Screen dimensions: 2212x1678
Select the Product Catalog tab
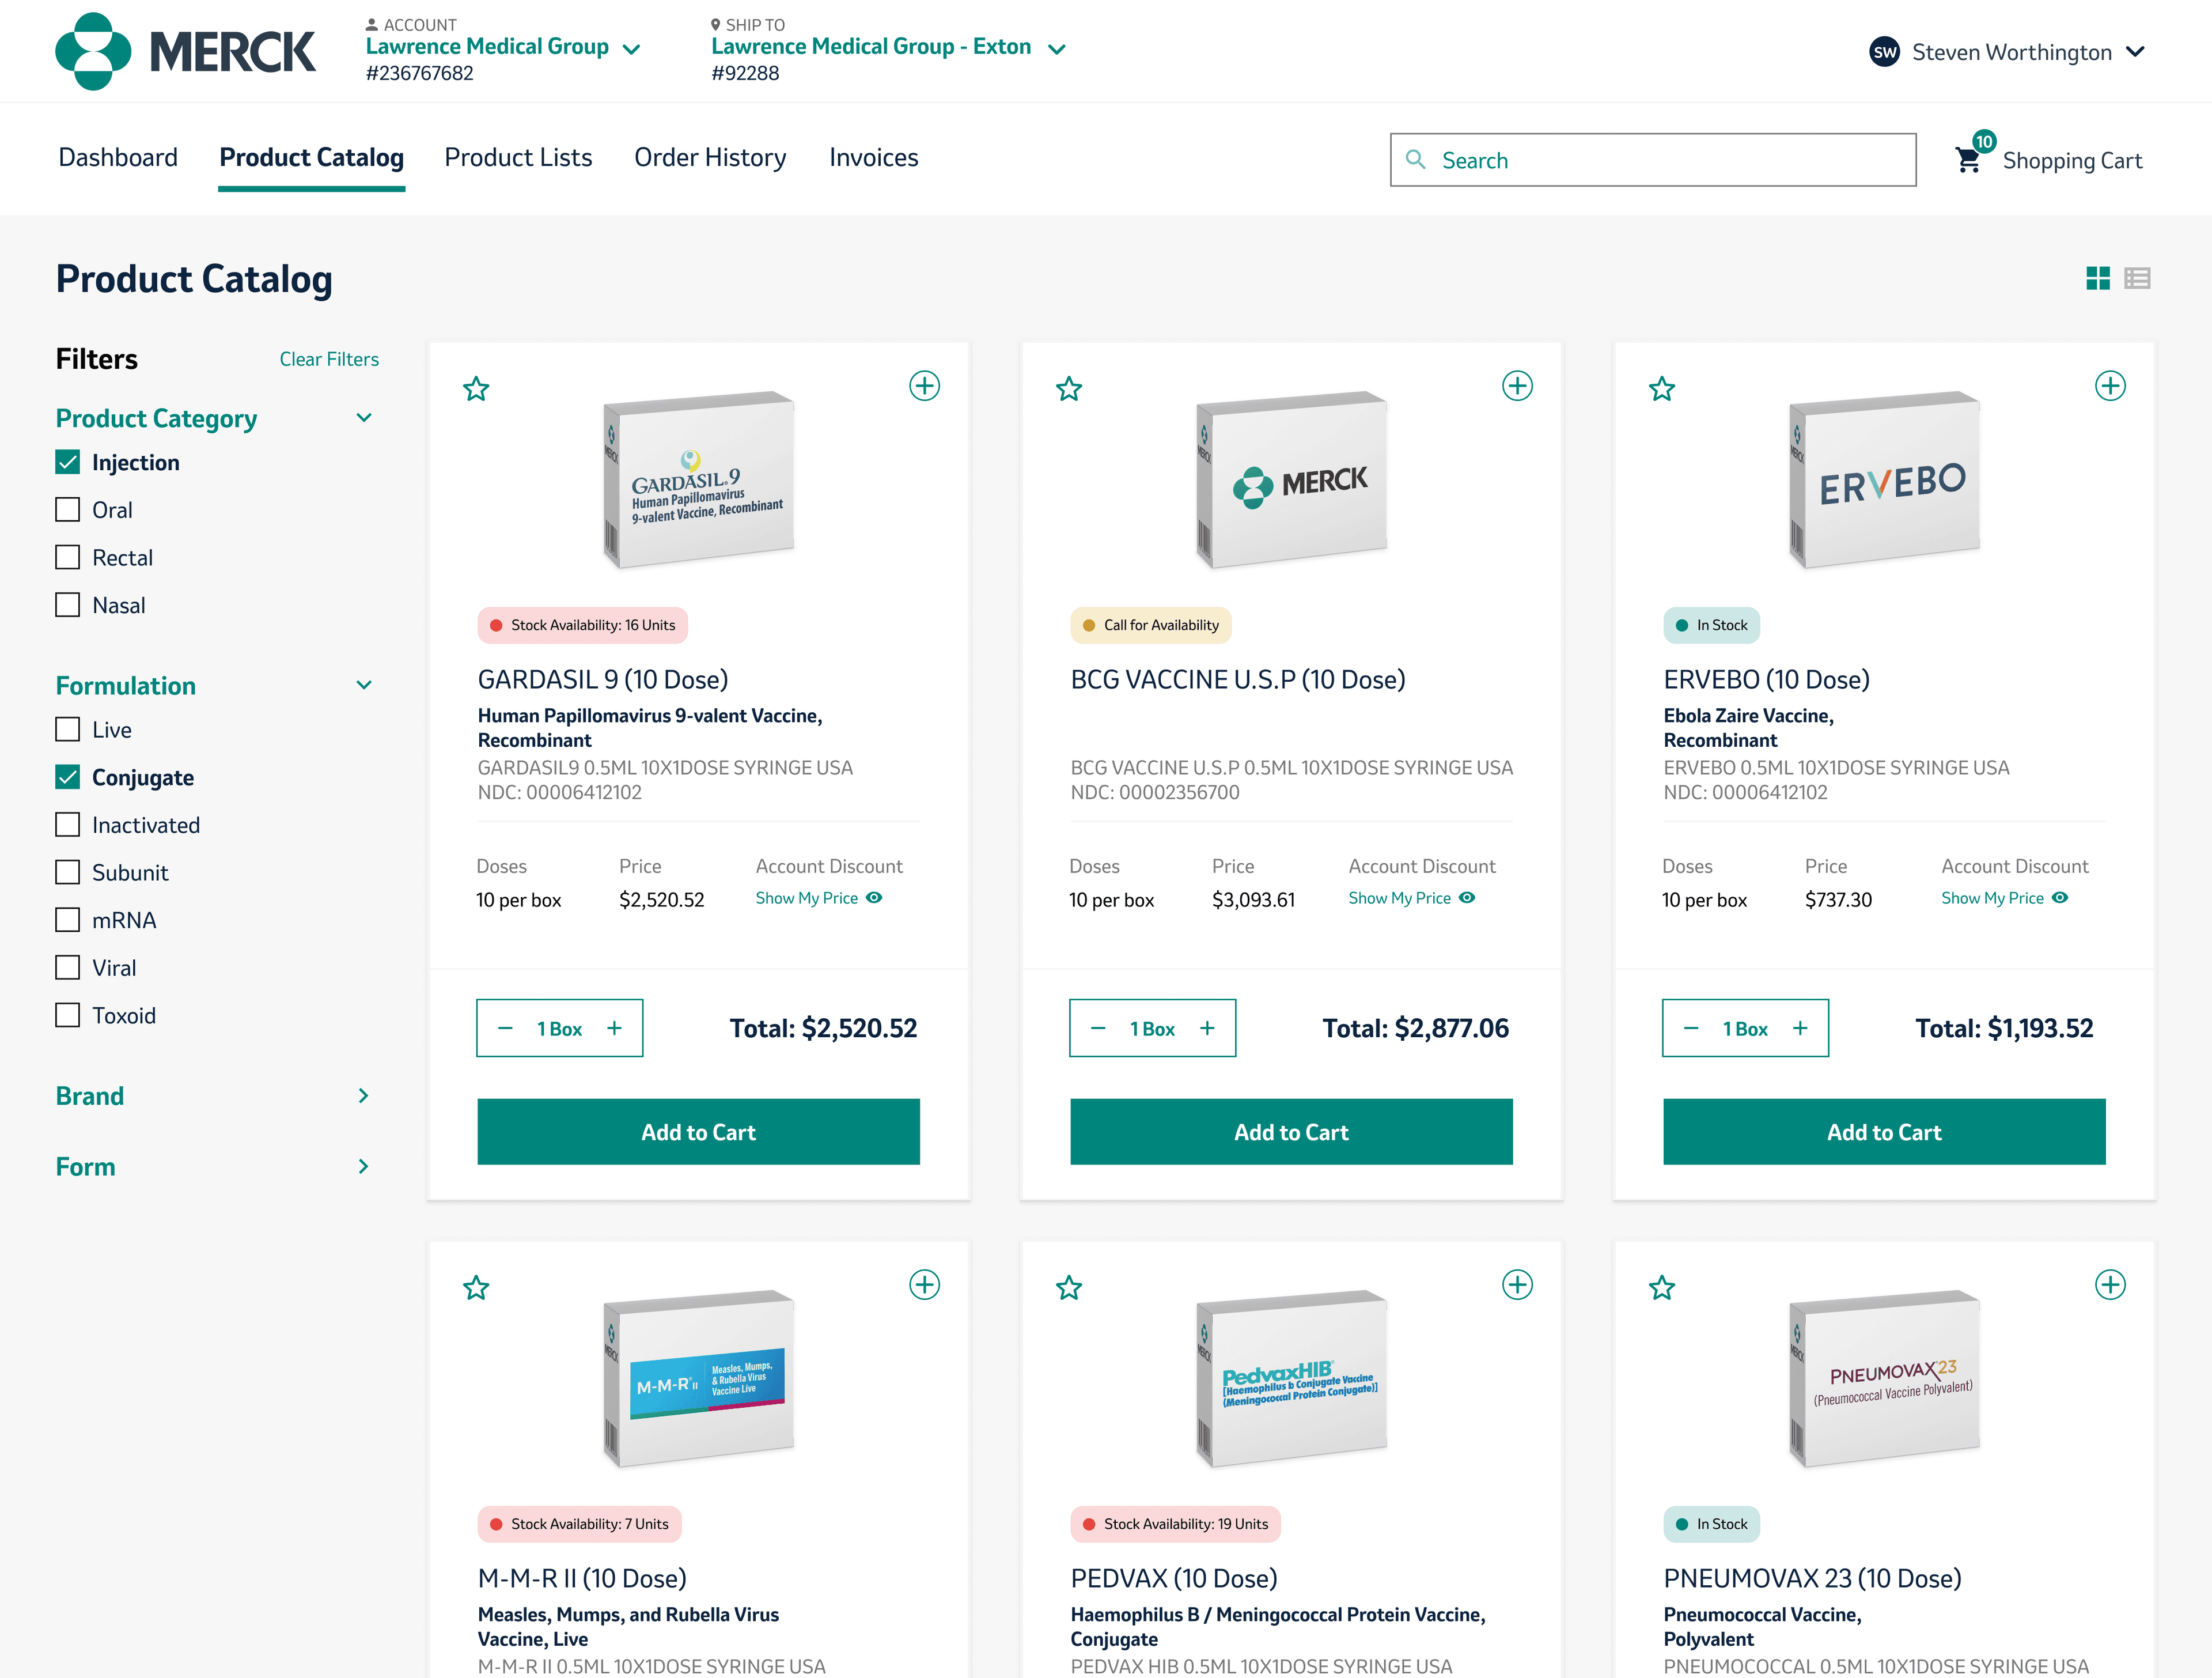pyautogui.click(x=311, y=157)
